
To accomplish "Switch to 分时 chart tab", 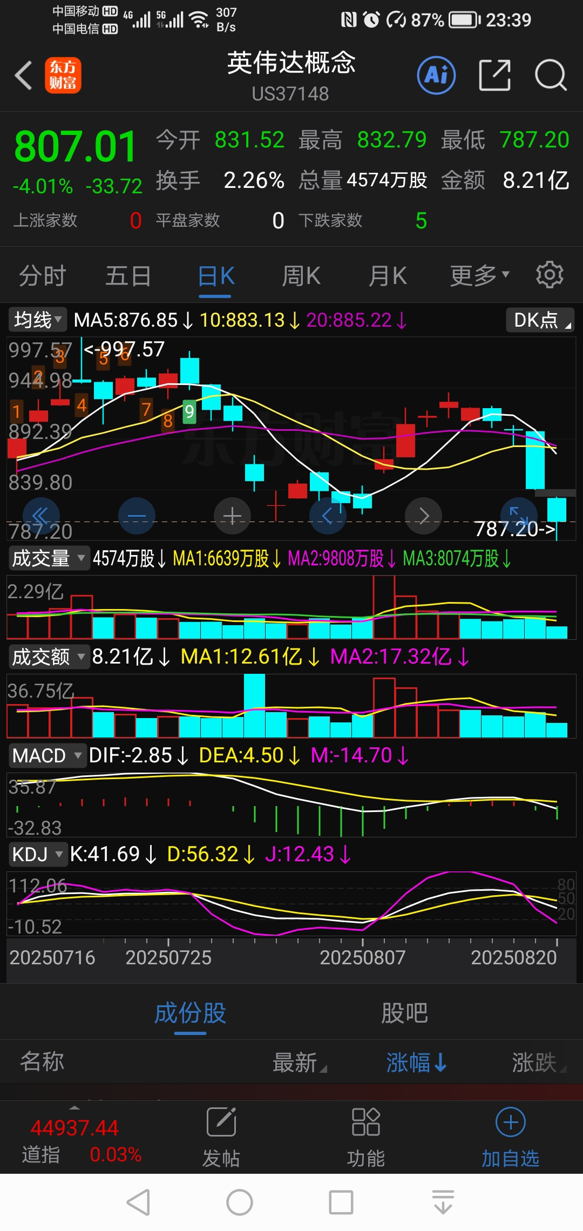I will tap(42, 276).
